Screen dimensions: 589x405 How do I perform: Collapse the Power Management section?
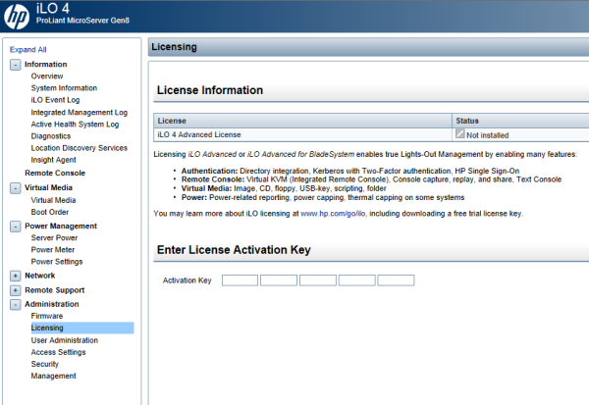pos(15,227)
